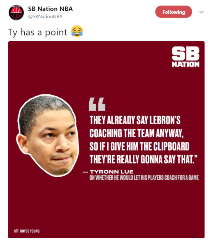Click the word NATION under the SB logo

coord(186,64)
